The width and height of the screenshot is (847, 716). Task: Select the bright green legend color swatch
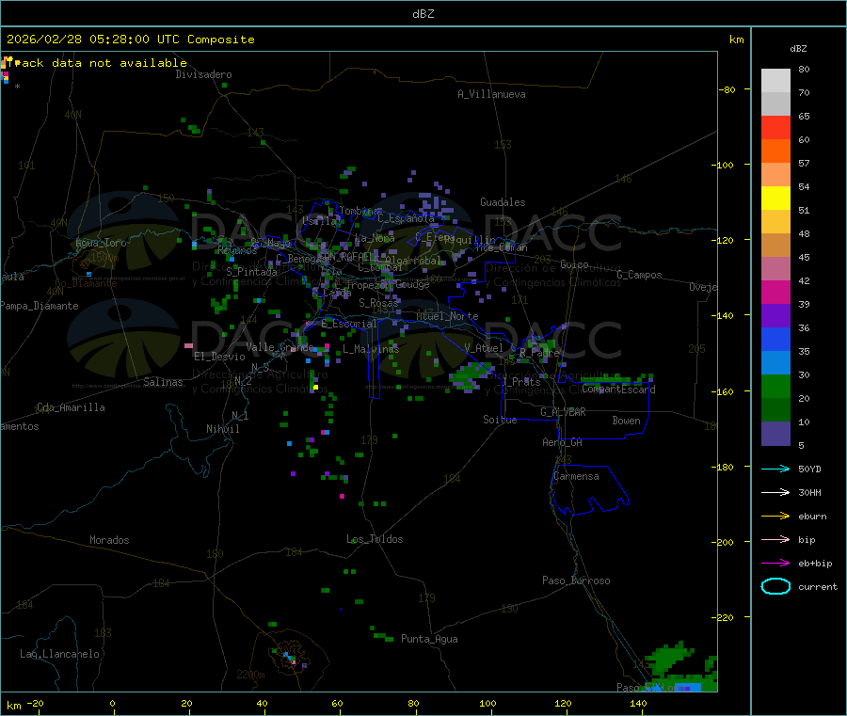click(775, 386)
